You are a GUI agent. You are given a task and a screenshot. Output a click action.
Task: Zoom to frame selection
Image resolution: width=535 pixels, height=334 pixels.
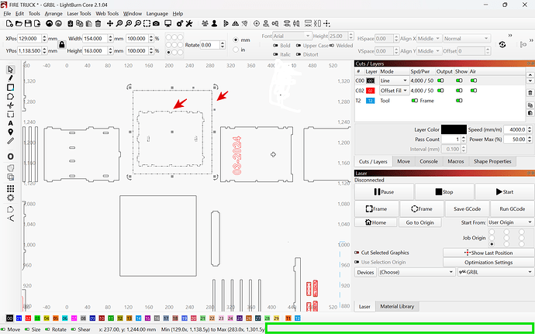147,23
